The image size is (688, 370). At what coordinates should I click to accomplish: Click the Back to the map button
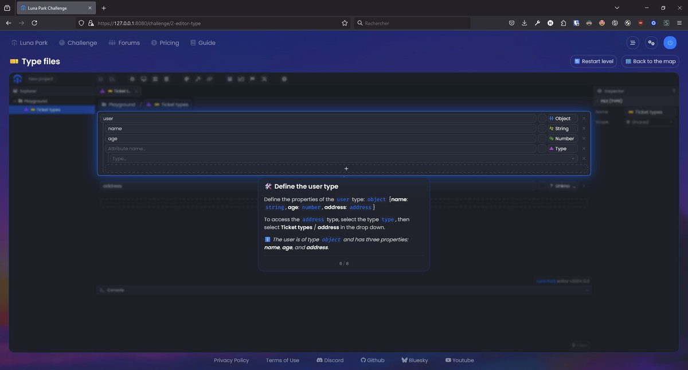pos(650,61)
